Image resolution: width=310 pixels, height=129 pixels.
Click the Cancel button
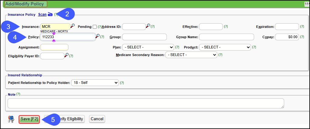(x=97, y=119)
